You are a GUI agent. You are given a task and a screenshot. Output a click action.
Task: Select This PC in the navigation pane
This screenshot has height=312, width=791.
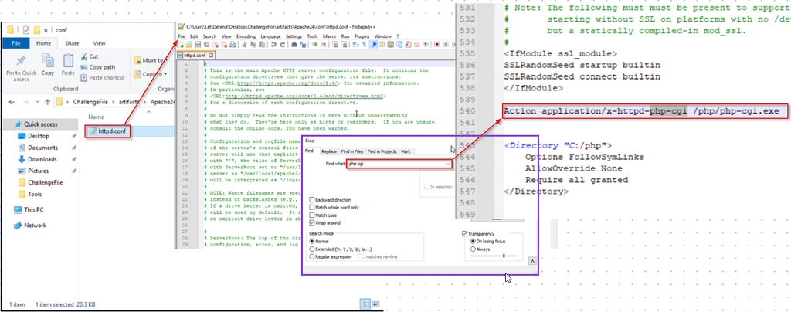click(29, 210)
